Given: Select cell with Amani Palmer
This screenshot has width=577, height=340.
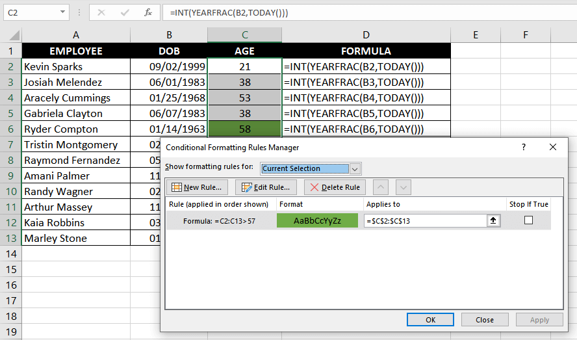Looking at the screenshot, I should 76,176.
